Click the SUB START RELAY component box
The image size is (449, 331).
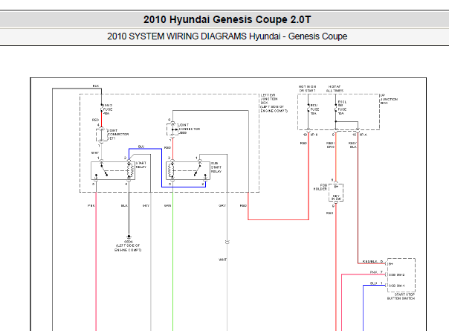click(x=188, y=171)
